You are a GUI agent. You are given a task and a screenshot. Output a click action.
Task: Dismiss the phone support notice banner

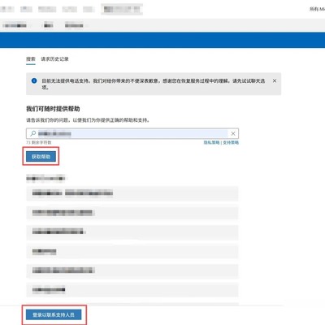[275, 80]
